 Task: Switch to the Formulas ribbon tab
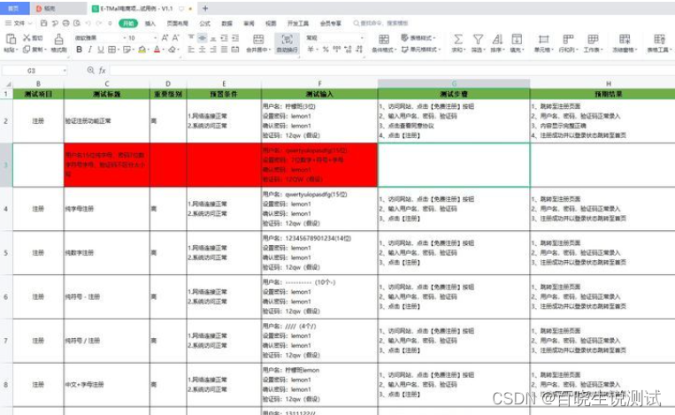pyautogui.click(x=205, y=23)
